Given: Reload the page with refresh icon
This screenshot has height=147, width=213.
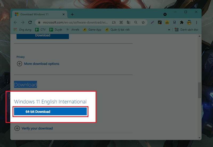Looking at the screenshot, I should coord(30,23).
